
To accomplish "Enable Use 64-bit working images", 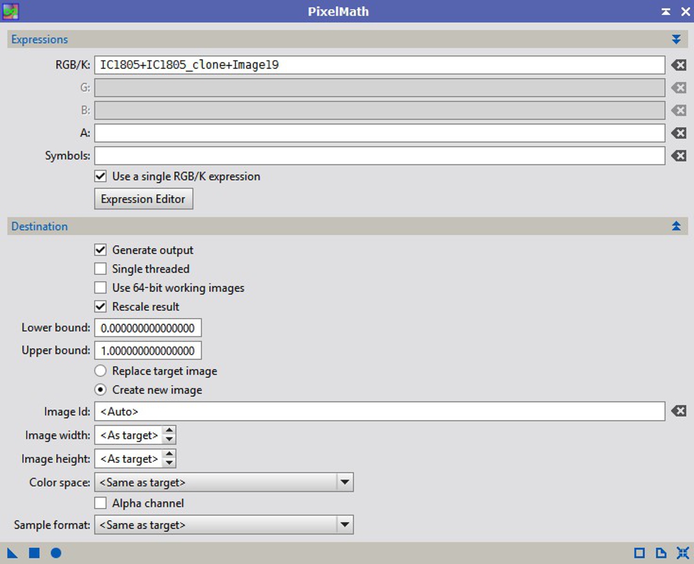I will [x=101, y=287].
